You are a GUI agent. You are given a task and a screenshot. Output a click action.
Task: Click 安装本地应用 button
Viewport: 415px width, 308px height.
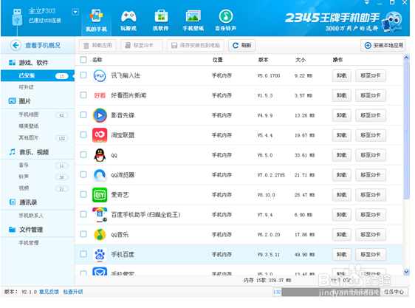pos(383,46)
